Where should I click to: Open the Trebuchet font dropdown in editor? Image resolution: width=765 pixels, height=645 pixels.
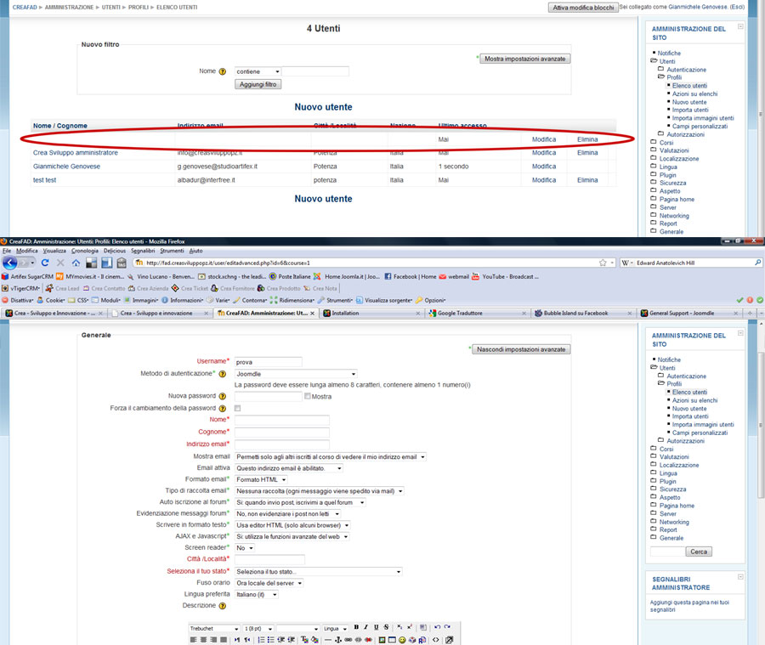point(212,628)
